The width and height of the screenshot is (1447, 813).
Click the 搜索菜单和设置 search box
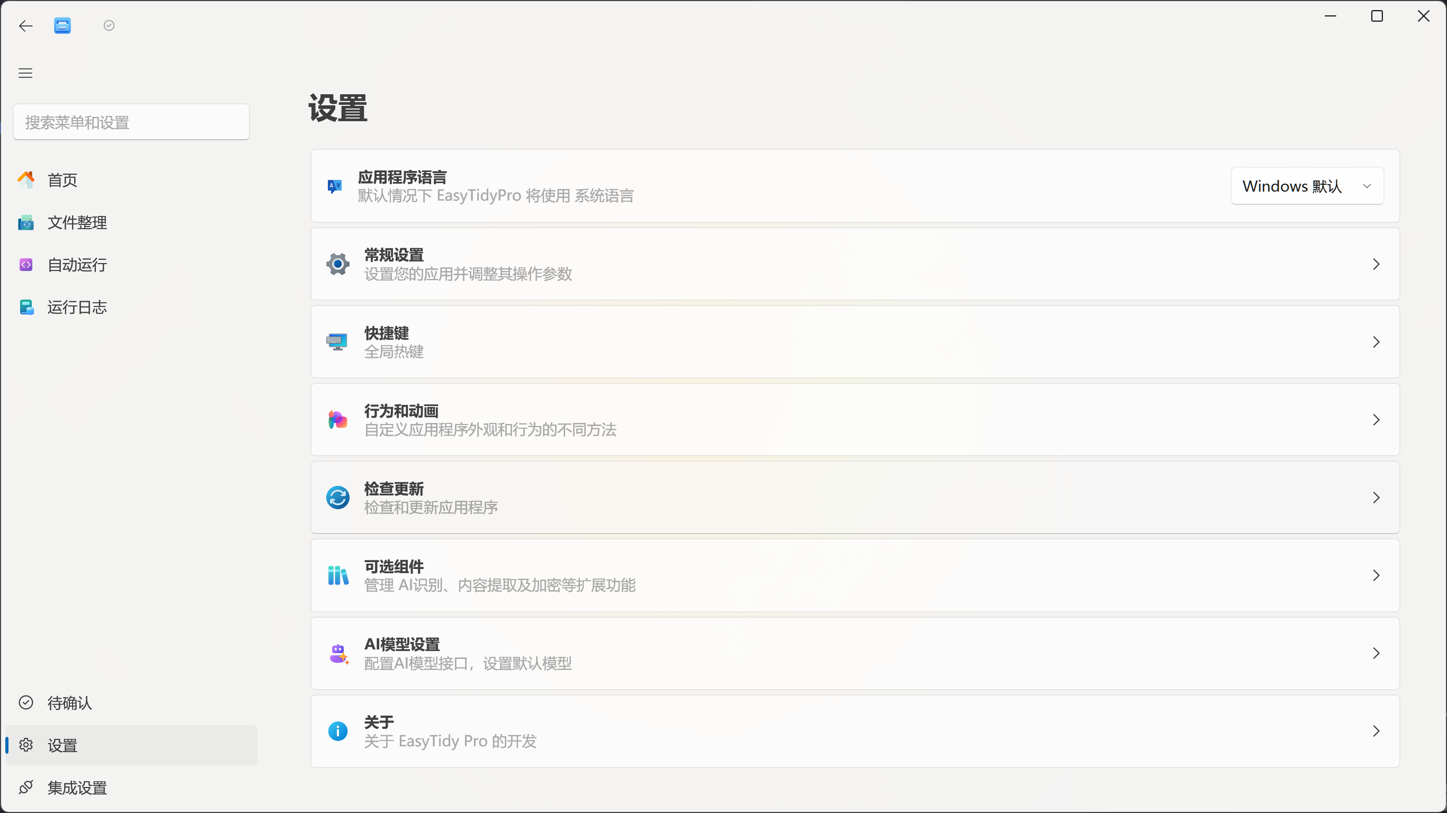coord(131,122)
